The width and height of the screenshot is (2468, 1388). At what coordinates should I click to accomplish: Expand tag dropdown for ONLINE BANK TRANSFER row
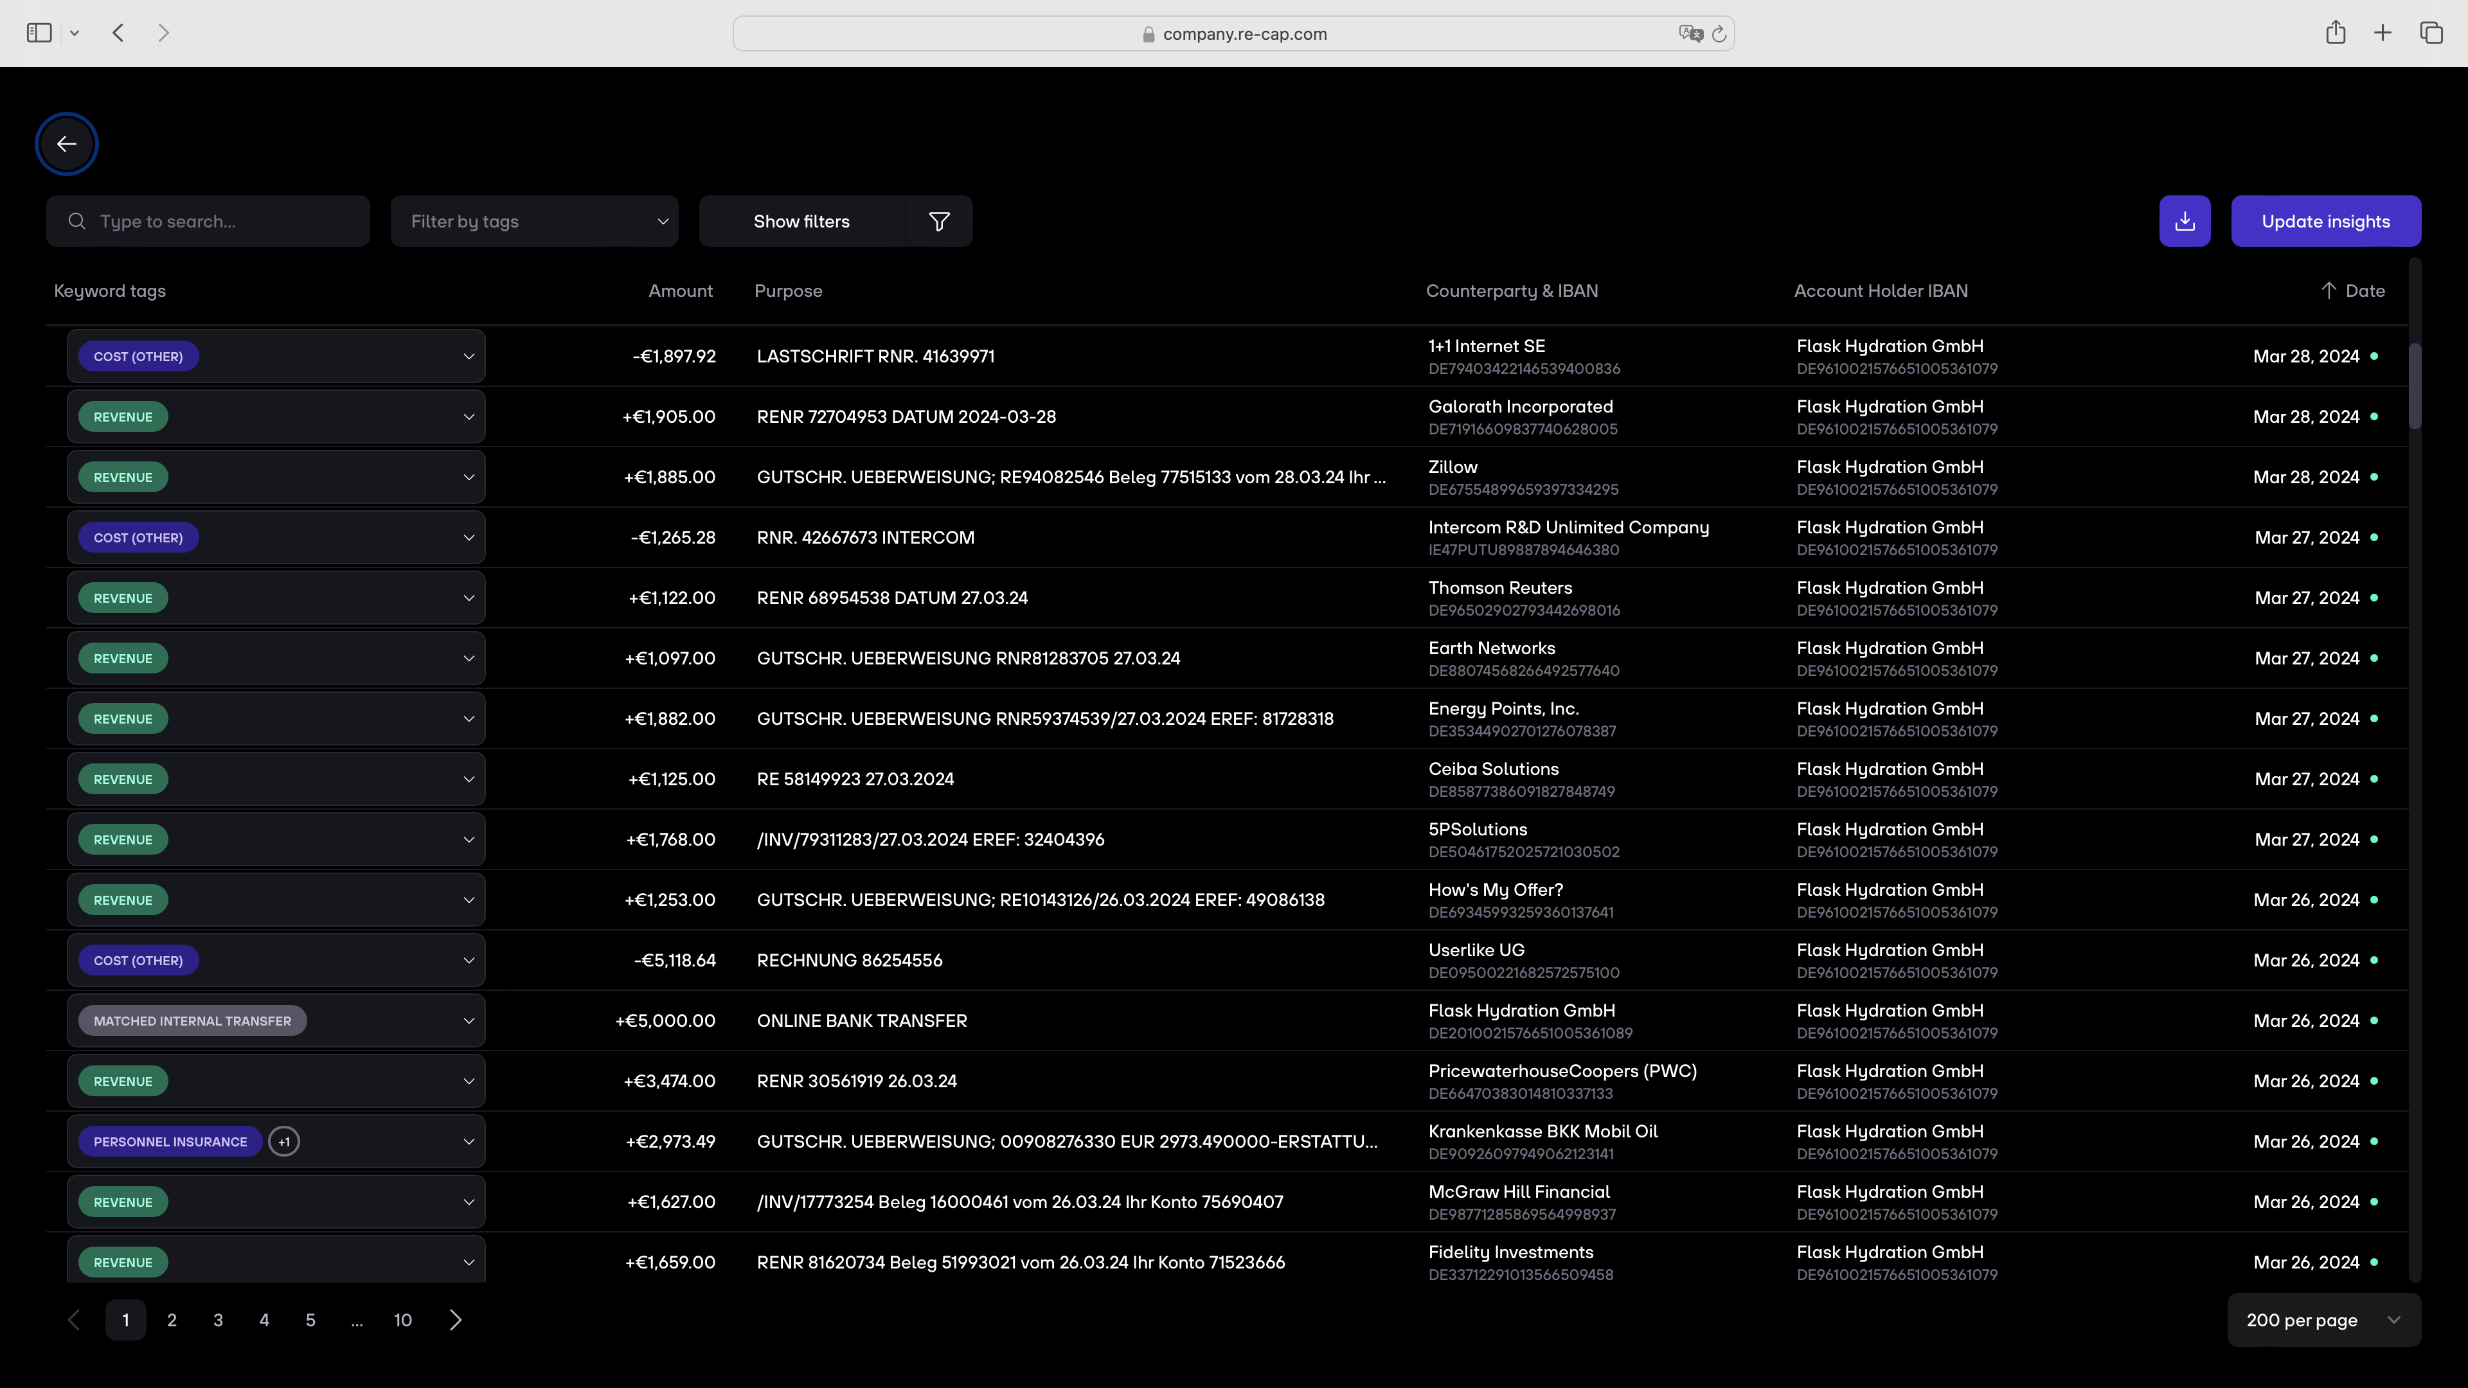click(x=469, y=1020)
